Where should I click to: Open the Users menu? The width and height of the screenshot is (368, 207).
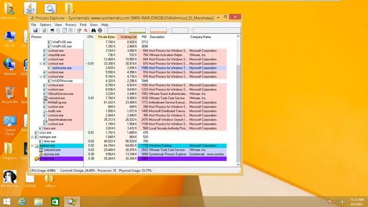(x=94, y=25)
